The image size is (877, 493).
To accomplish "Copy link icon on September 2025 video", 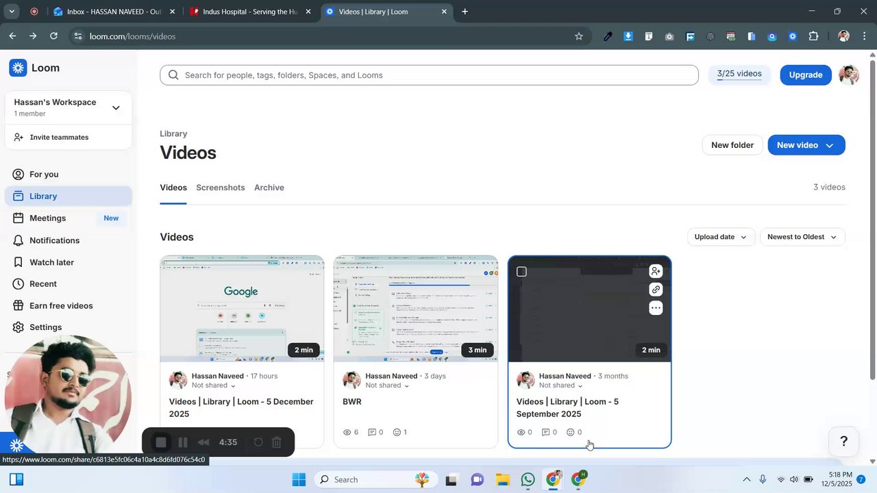I will pos(656,290).
